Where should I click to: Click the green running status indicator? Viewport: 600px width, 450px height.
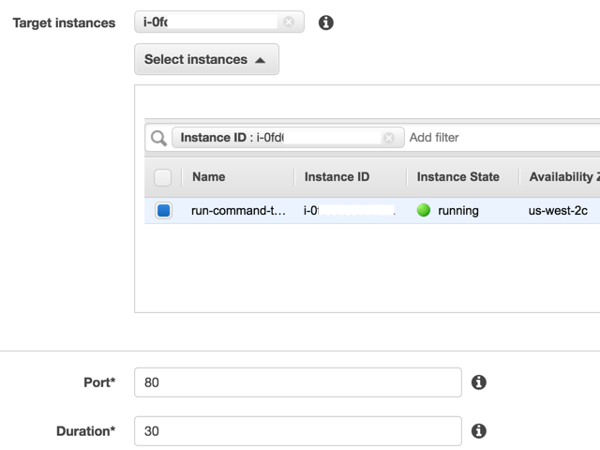click(424, 210)
